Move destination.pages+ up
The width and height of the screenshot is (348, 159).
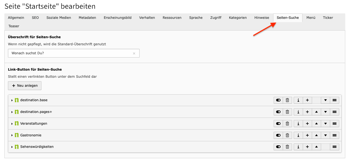coord(316,112)
